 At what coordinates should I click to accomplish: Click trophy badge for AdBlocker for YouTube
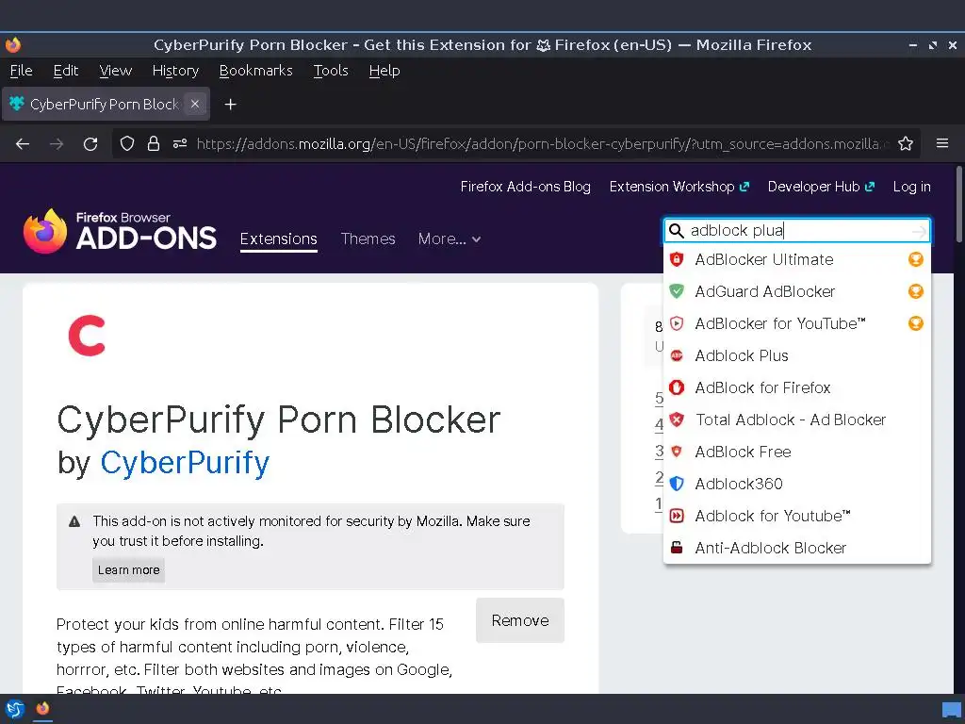tap(916, 323)
